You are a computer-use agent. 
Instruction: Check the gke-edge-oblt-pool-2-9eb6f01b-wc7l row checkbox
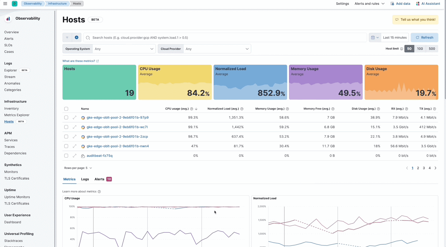pyautogui.click(x=66, y=127)
